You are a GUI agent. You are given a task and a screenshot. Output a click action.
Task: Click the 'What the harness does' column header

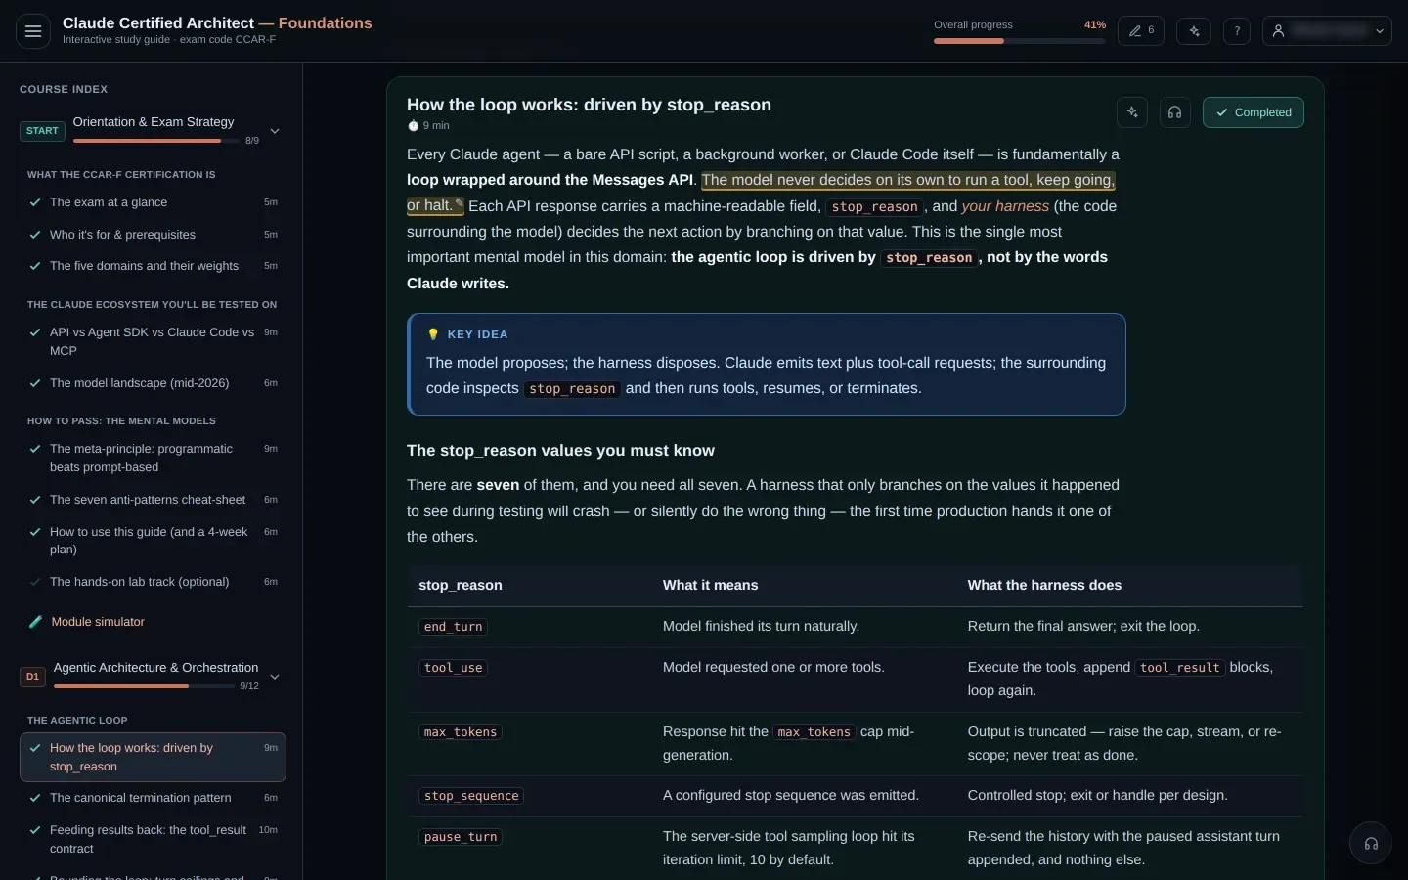point(1044,585)
